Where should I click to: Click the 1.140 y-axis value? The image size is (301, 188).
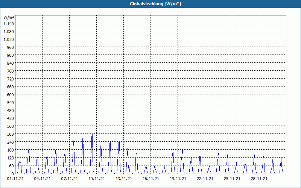(9, 24)
